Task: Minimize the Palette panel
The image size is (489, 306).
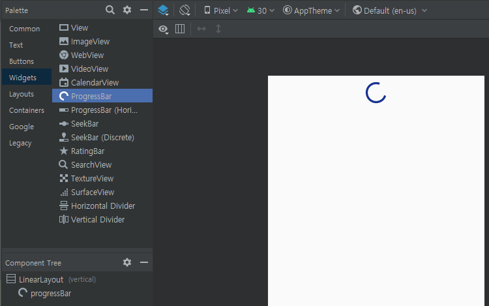Action: 144,10
